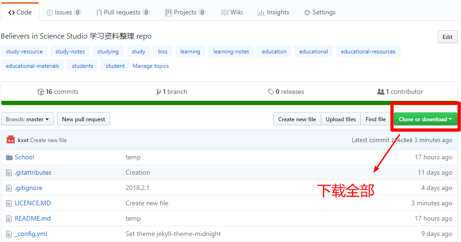View the Insights tab

[274, 12]
